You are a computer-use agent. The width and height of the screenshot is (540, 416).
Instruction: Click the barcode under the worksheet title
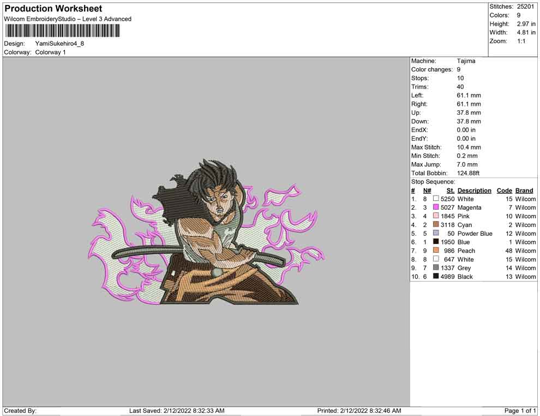coord(62,31)
